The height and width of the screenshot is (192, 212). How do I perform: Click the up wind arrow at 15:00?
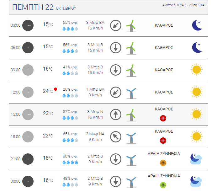coord(116,115)
